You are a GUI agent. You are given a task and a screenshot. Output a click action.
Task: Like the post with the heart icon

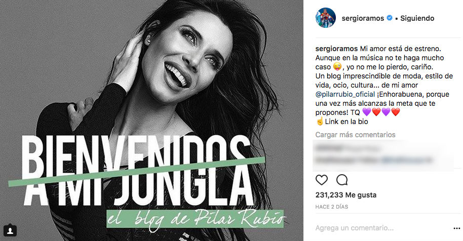[322, 180]
